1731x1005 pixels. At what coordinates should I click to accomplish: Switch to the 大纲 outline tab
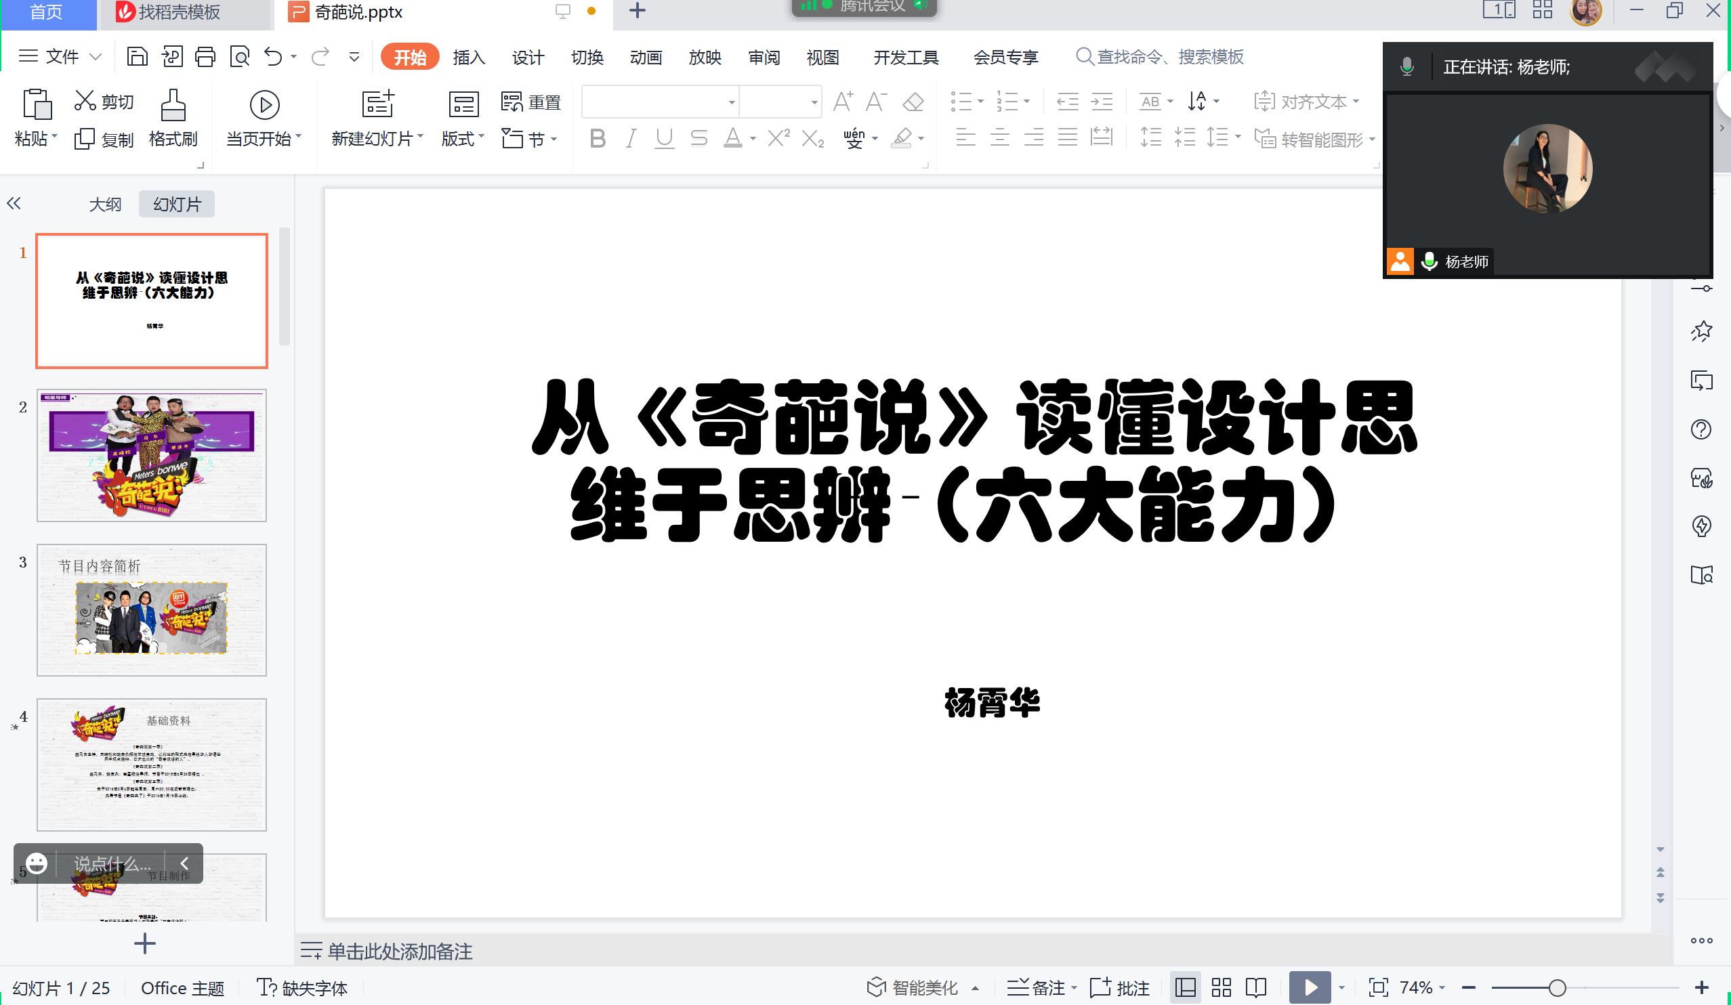[x=105, y=205]
